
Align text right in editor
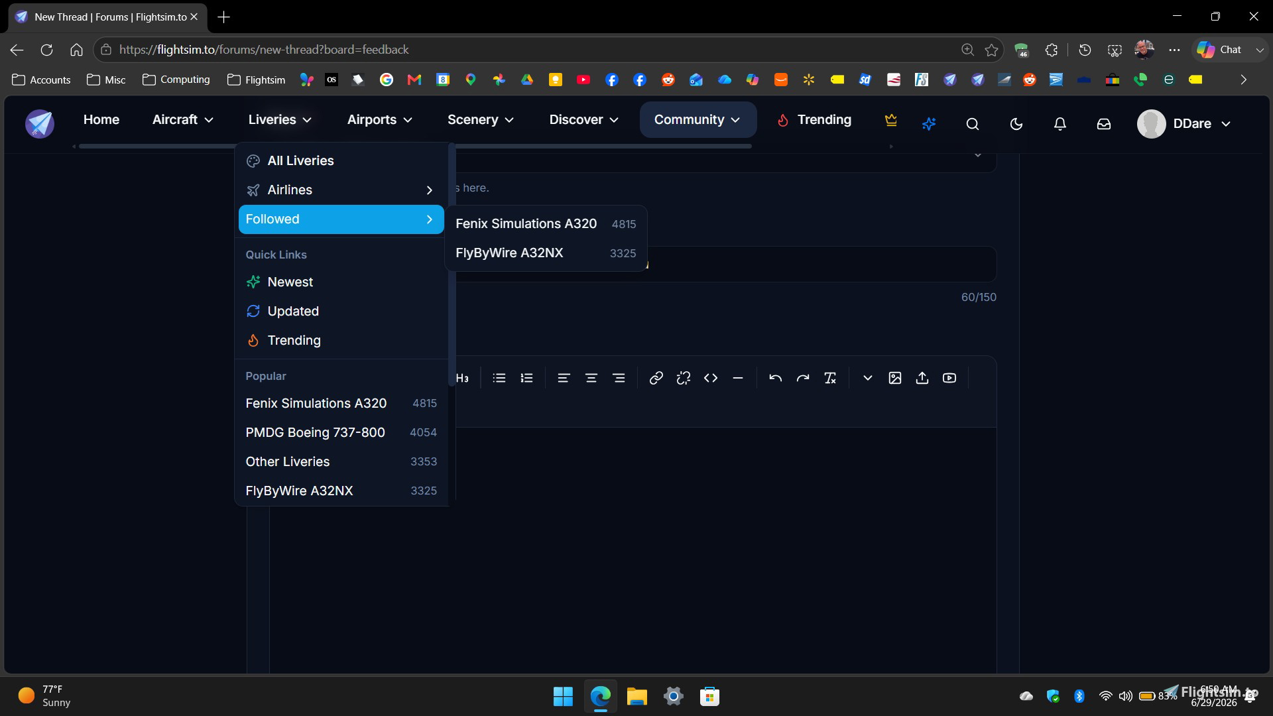(x=619, y=378)
